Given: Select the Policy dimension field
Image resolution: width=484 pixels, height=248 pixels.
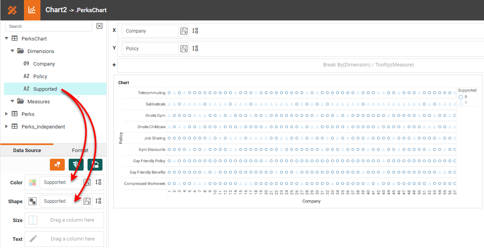Looking at the screenshot, I should coord(40,76).
